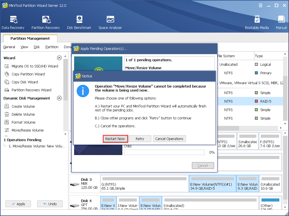Open the Manual
Image resolution: width=289 pixels, height=216 pixels.
[x=281, y=22]
